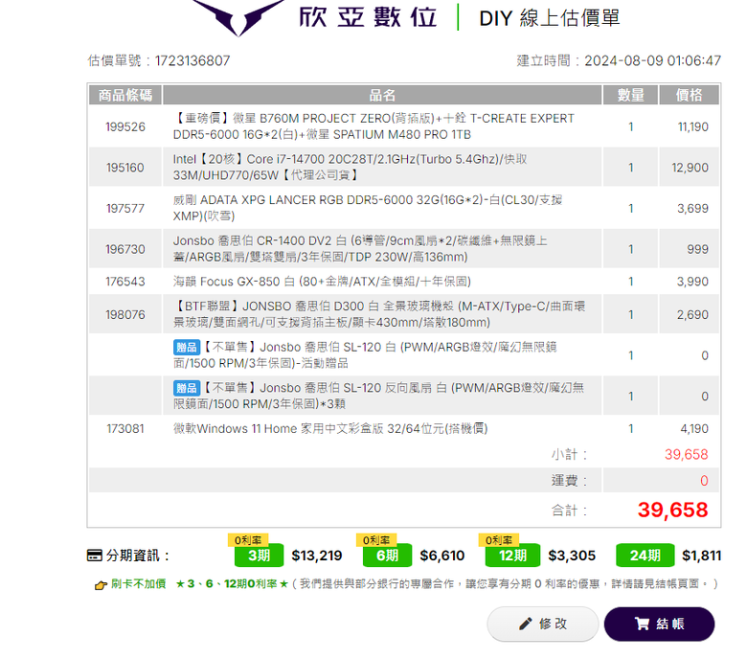Viewport: 747px width, 659px height.
Task: Click the 0利率 tag above 6期
Action: [x=376, y=540]
